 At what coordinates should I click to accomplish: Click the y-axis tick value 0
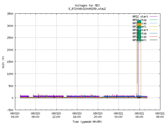[13, 98]
